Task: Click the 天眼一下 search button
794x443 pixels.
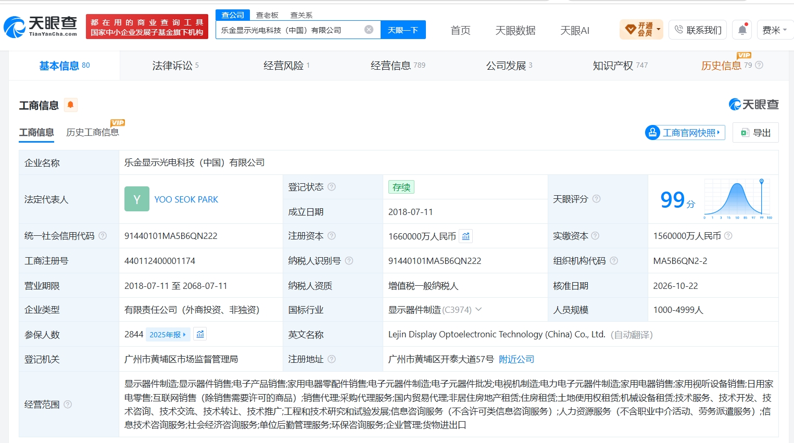Action: point(403,30)
